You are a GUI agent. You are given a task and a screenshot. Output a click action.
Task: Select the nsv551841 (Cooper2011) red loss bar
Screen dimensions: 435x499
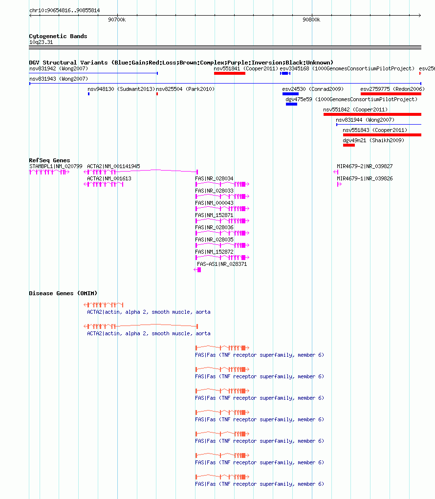click(229, 73)
